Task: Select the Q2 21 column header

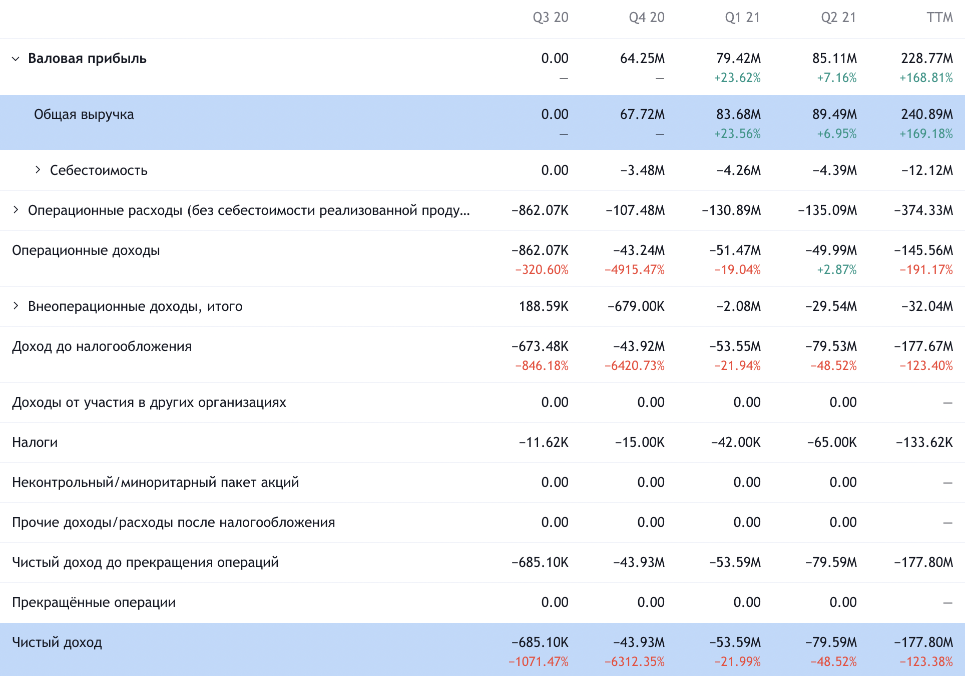Action: (x=839, y=17)
